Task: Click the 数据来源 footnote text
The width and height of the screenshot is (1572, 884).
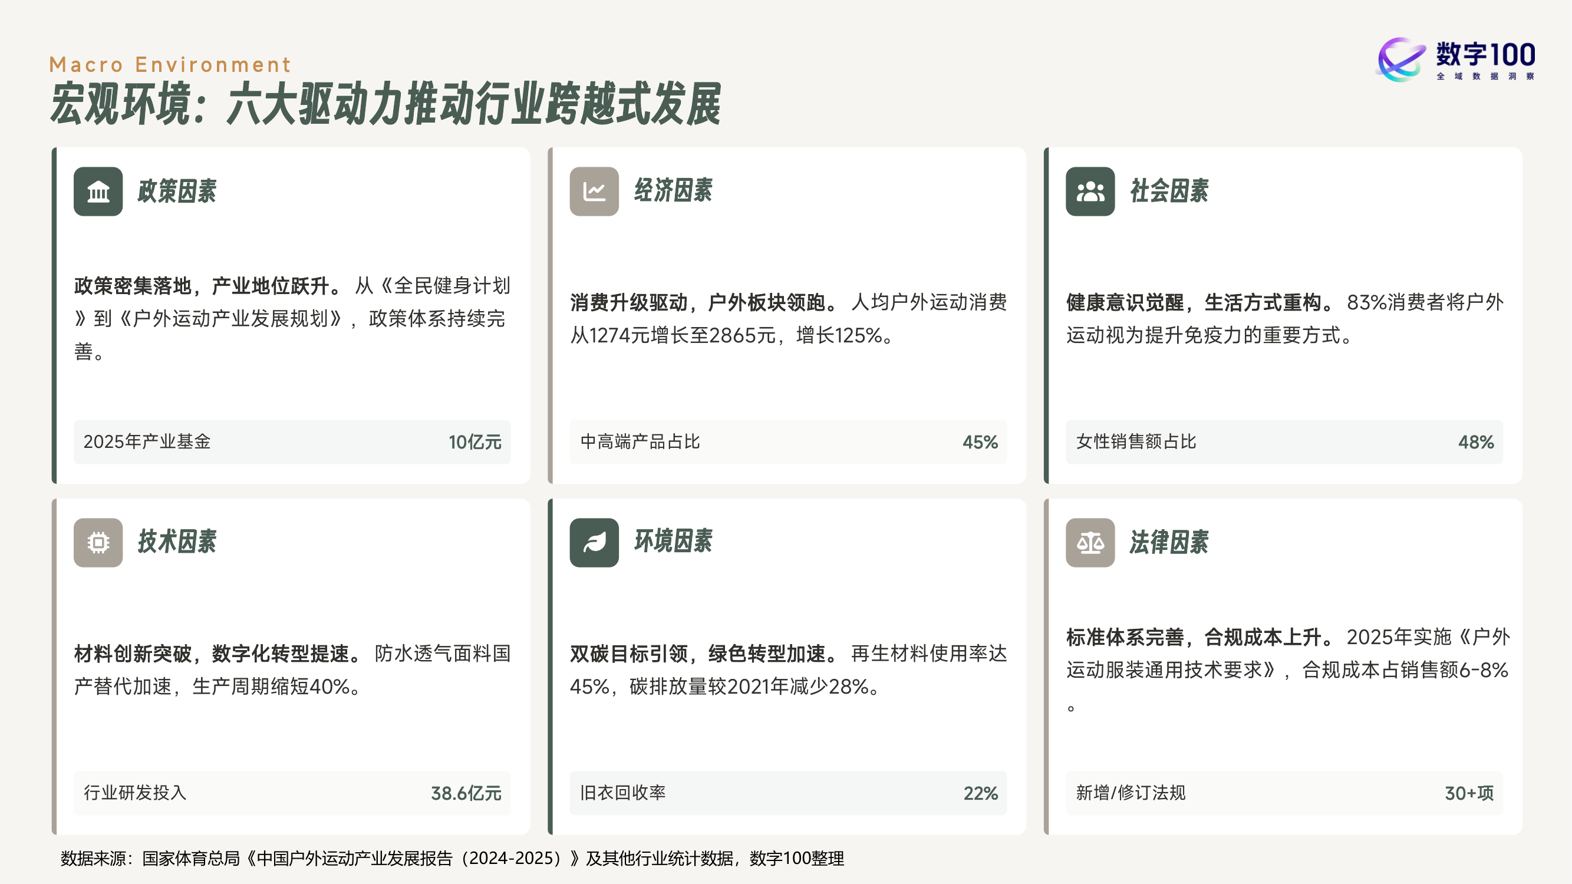Action: click(x=452, y=859)
